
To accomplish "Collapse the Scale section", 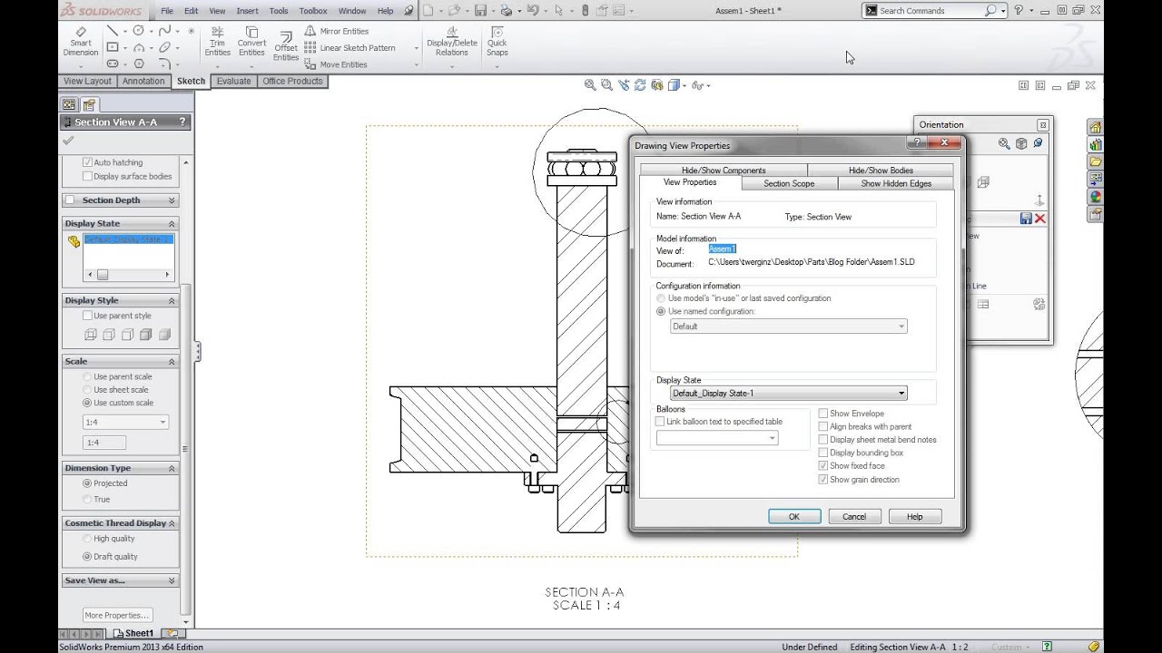I will tap(171, 361).
